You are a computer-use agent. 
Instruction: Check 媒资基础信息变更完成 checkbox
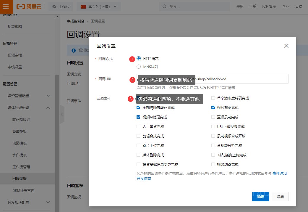coord(138,164)
